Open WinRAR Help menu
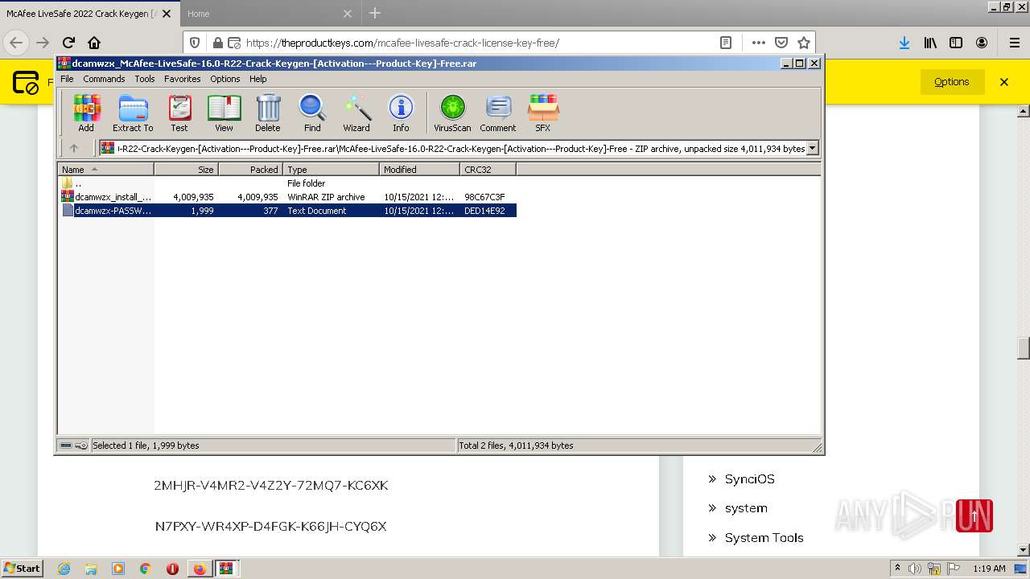The width and height of the screenshot is (1030, 579). point(257,79)
